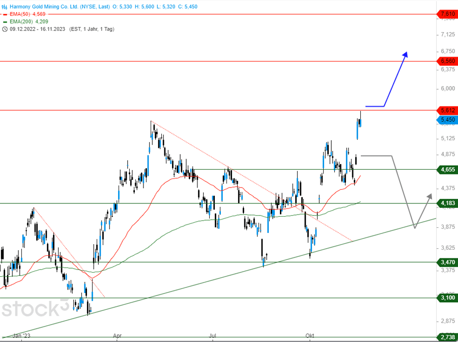Click the blue upward forecast arrow head
The height and width of the screenshot is (342, 458).
pyautogui.click(x=405, y=54)
